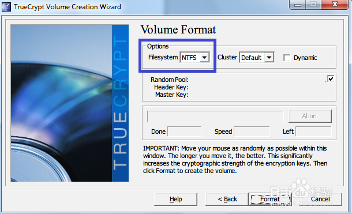Select the Done value field
The width and height of the screenshot is (352, 214).
(x=184, y=132)
